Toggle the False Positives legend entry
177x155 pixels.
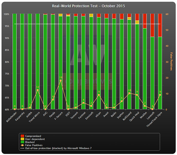click(x=34, y=145)
